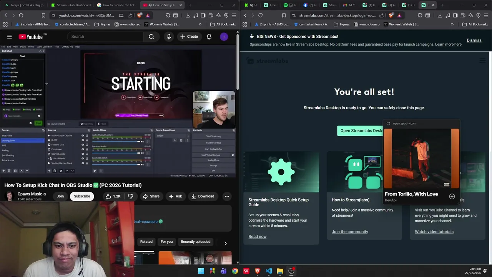Open Leo AI icon in Streamlabs window
This screenshot has height=277, width=492.
click(471, 15)
